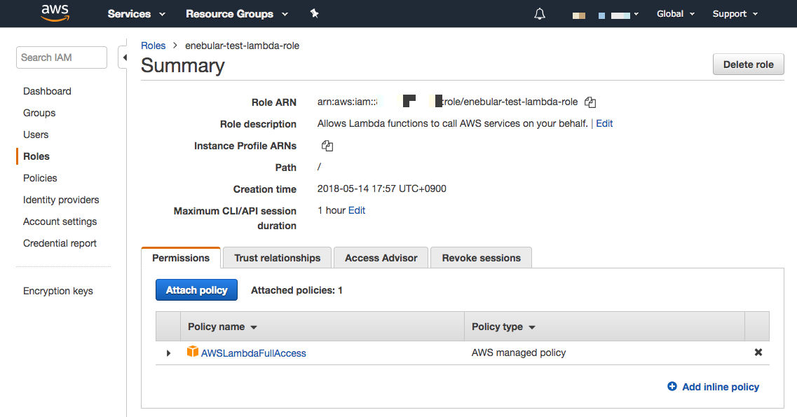Copy the Instance Profile ARNs value
The height and width of the screenshot is (417, 797).
[x=327, y=146]
